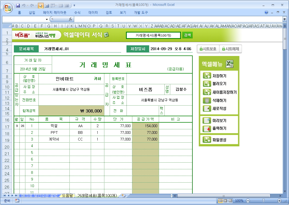The height and width of the screenshot is (205, 289).
Task: Select Normal view button in status bar
Action: [220, 201]
